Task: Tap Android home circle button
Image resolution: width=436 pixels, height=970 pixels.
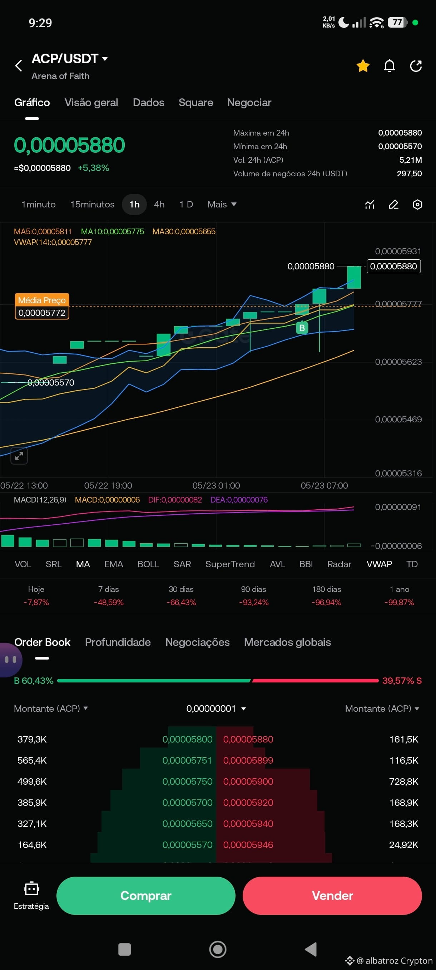Action: pyautogui.click(x=218, y=949)
